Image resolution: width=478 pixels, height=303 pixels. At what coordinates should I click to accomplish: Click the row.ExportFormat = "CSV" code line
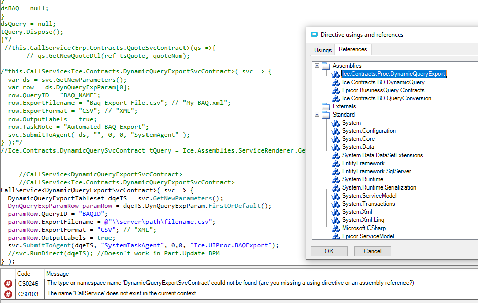73,111
